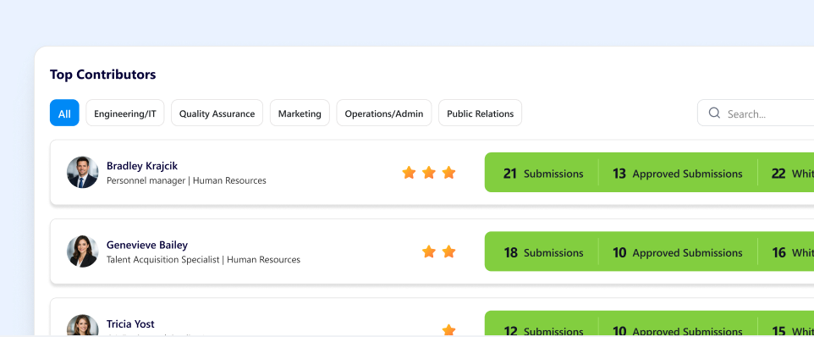Click the search magnifier icon
The width and height of the screenshot is (814, 337).
[714, 113]
